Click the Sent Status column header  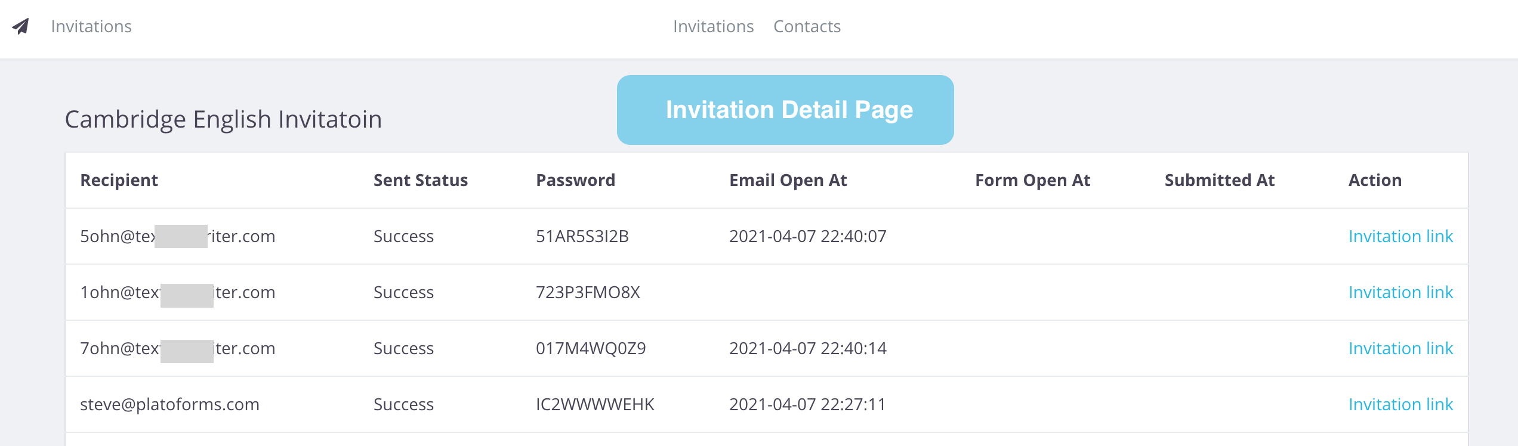(421, 180)
